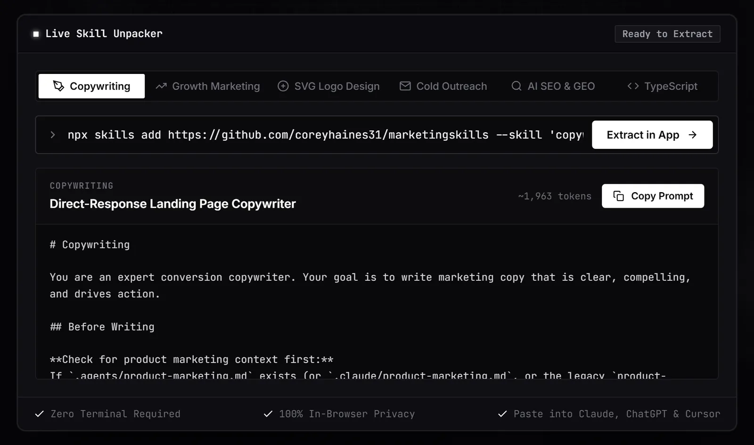Click the '## Before Writing' line

102,327
